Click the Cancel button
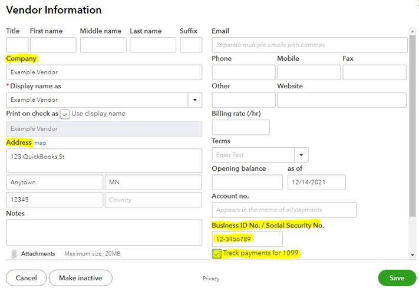Screen dimensions: 419x288 (26, 278)
